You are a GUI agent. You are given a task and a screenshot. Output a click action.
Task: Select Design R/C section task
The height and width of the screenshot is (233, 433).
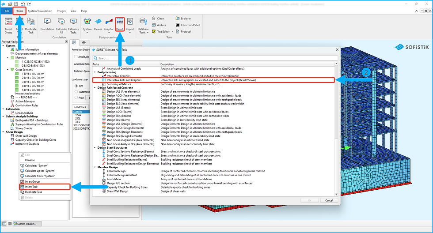click(118, 183)
